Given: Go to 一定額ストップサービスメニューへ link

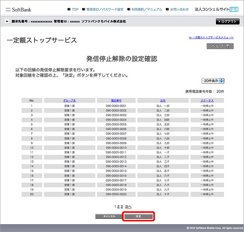Looking at the screenshot, I should (211, 37).
